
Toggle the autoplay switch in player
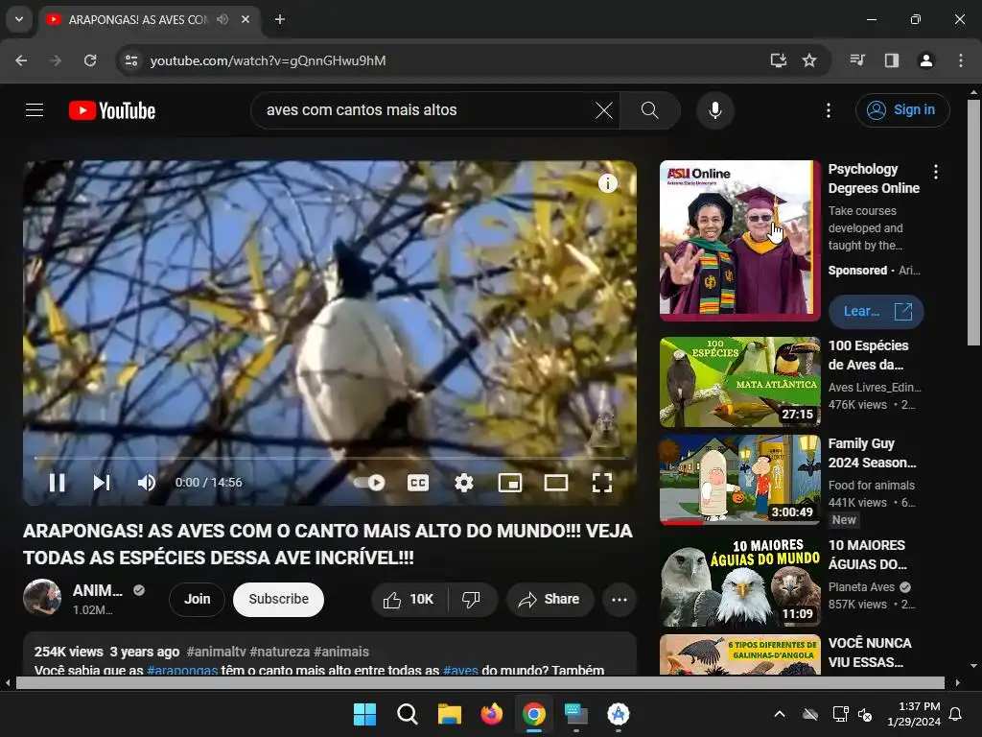[369, 483]
